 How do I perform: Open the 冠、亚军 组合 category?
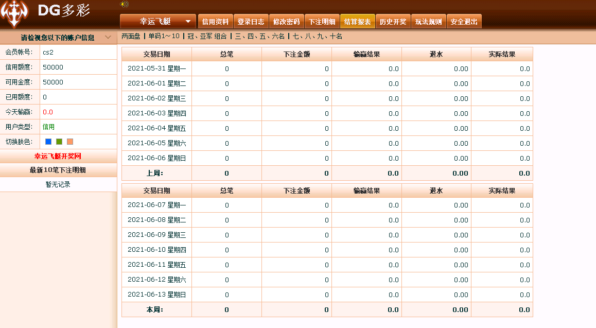pyautogui.click(x=207, y=37)
